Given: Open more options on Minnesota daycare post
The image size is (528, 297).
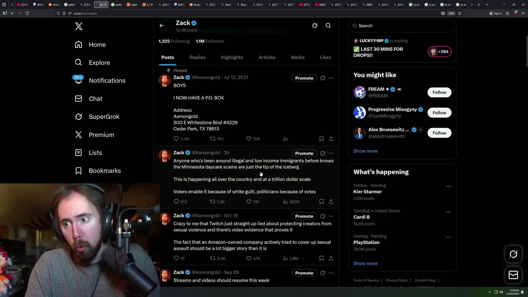Looking at the screenshot, I should point(331,153).
